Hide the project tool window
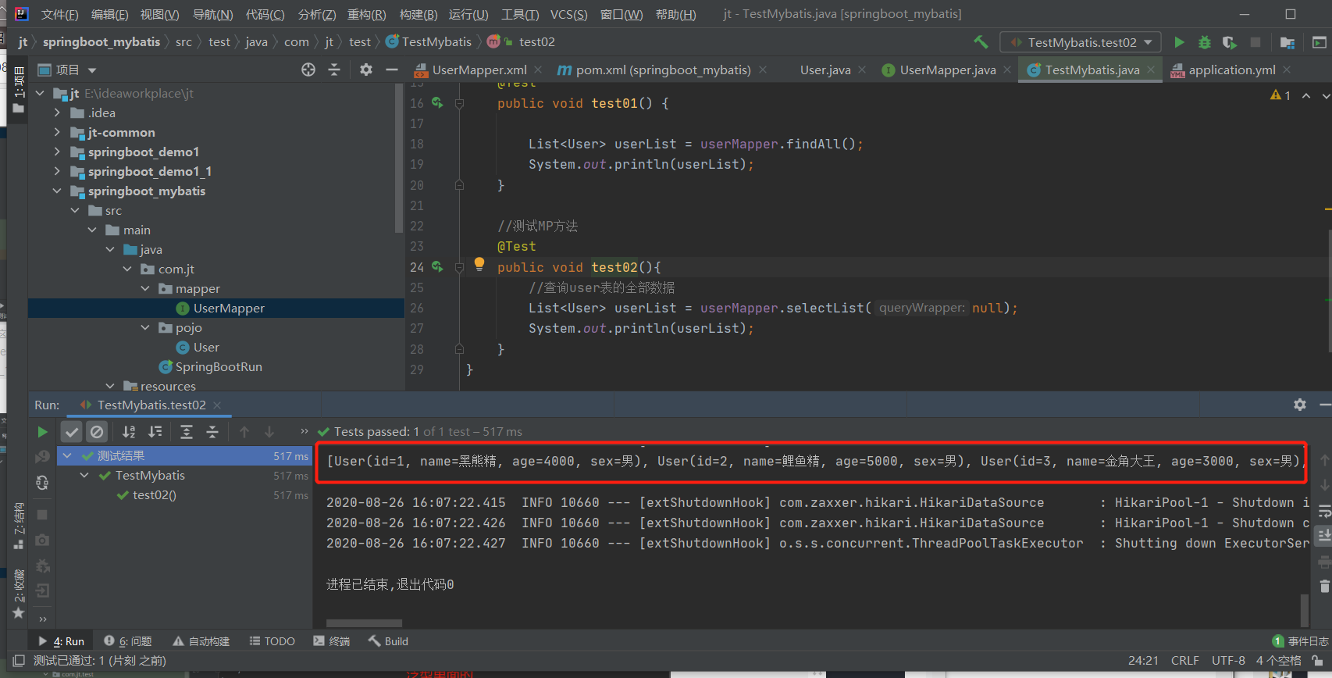Image resolution: width=1332 pixels, height=678 pixels. pos(392,70)
